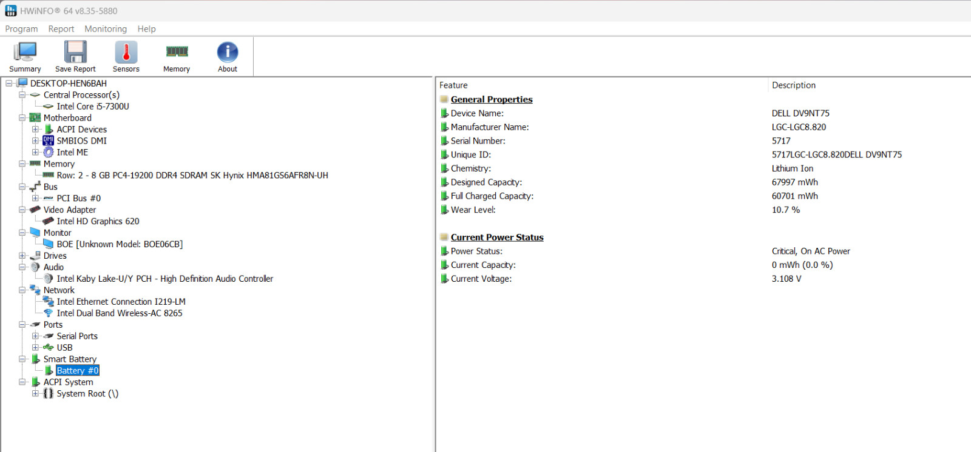This screenshot has height=452, width=971.
Task: Click the 10.7 % wear level value
Action: pyautogui.click(x=786, y=210)
